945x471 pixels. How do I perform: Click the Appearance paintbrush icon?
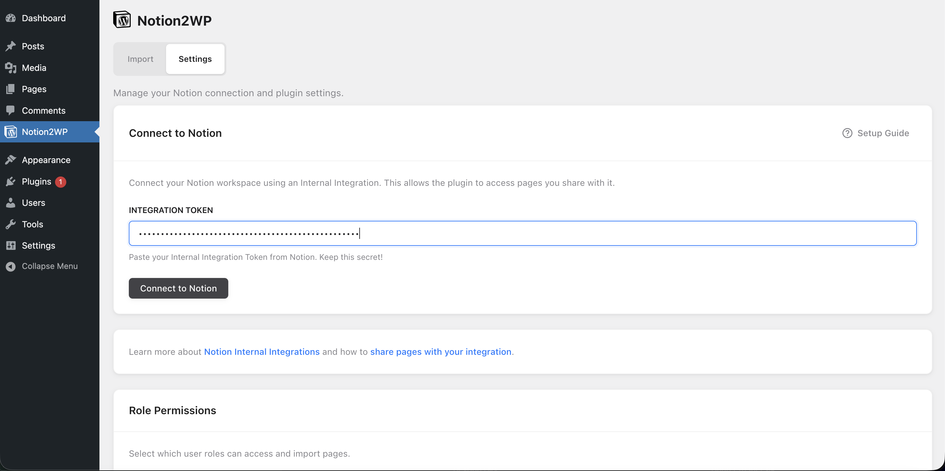[11, 160]
